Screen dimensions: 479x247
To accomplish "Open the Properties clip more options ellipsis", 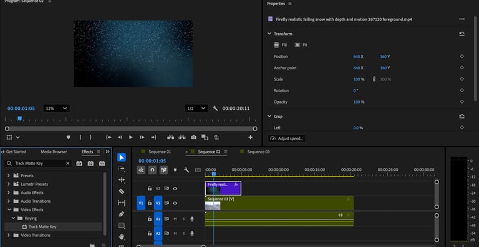I will click(x=462, y=19).
